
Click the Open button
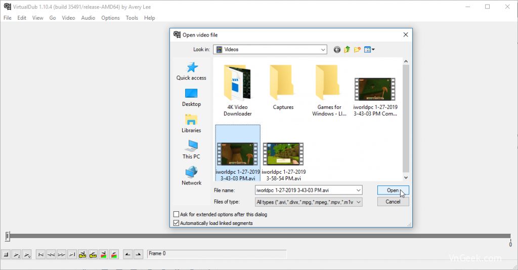[393, 190]
